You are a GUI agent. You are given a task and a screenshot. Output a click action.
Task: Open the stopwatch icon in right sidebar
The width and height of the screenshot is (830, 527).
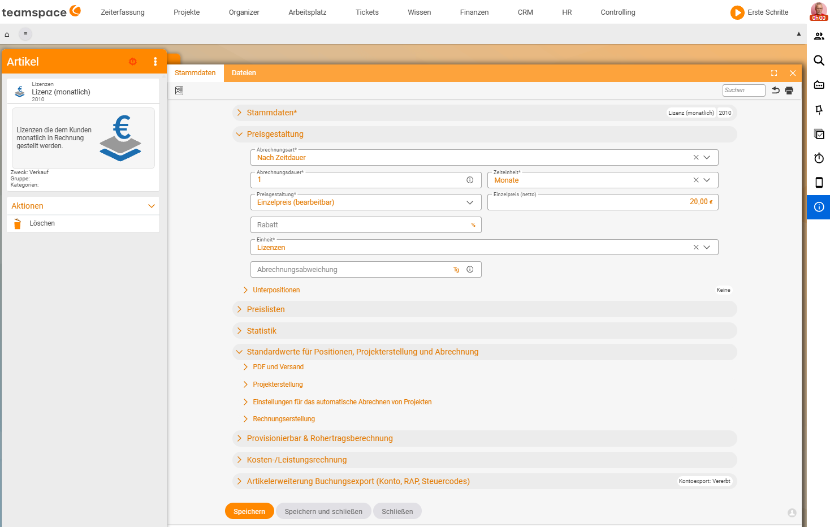click(x=819, y=158)
